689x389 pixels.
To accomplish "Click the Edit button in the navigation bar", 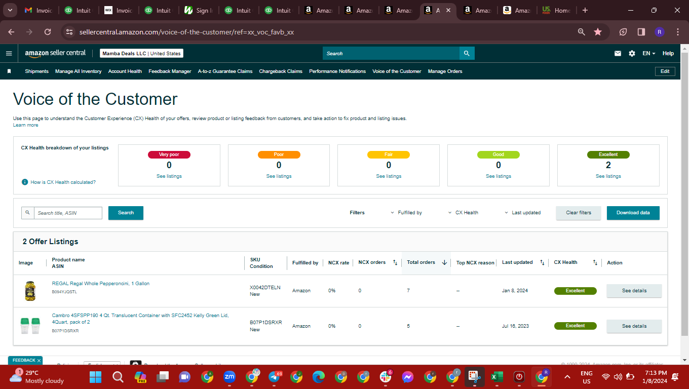I will [x=665, y=71].
